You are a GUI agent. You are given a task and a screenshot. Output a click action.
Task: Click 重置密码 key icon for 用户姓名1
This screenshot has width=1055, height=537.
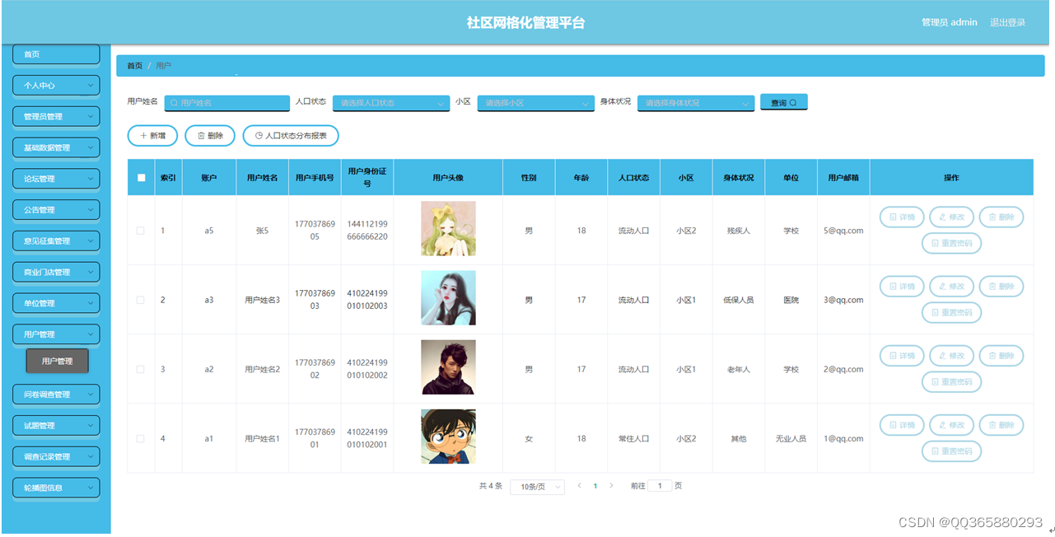pos(951,451)
